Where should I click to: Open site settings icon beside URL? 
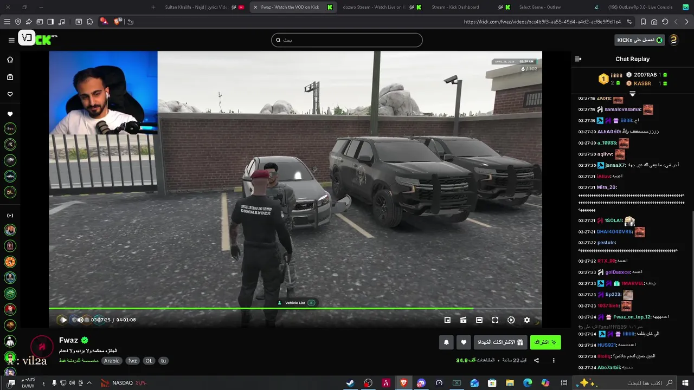coord(629,22)
